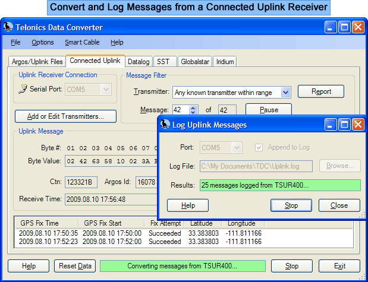Click the Reset Data button
The image size is (368, 282).
pos(75,266)
